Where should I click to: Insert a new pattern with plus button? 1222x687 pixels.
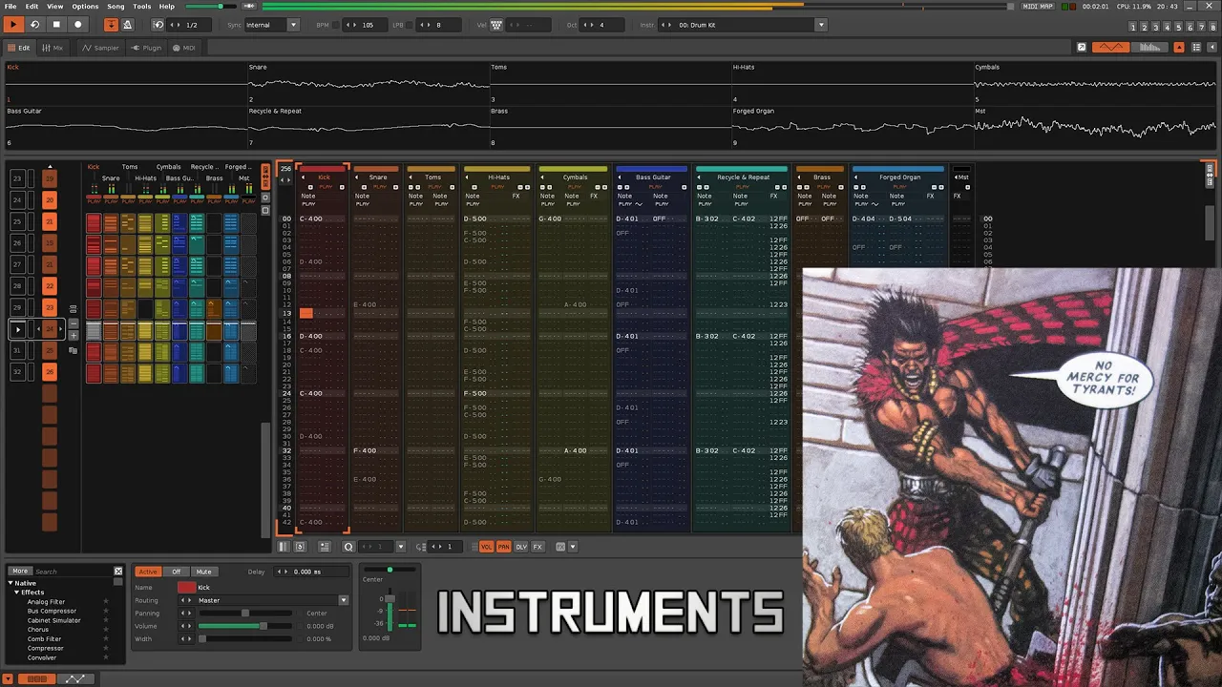tap(74, 336)
